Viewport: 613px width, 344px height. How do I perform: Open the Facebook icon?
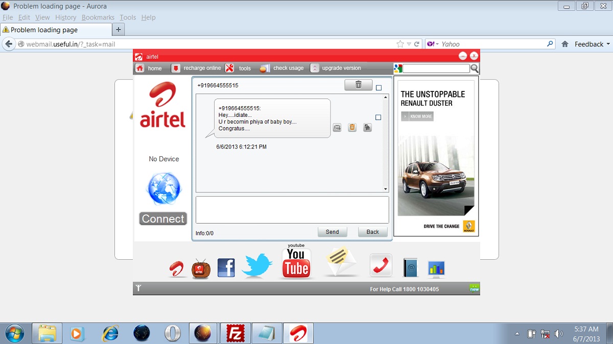click(x=226, y=268)
